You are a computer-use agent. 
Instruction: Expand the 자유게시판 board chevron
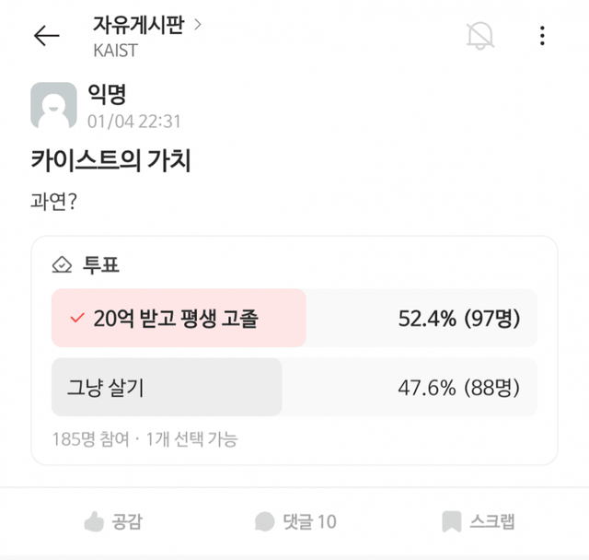click(197, 25)
